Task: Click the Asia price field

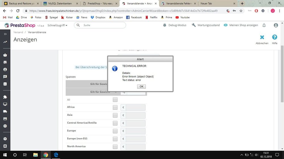Action: (x=135, y=115)
